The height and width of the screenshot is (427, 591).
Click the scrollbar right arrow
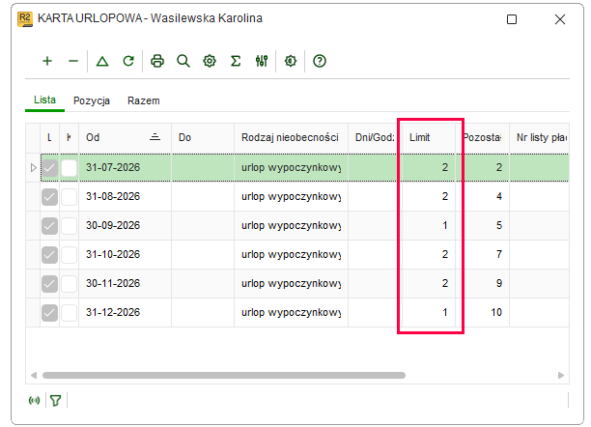click(561, 376)
